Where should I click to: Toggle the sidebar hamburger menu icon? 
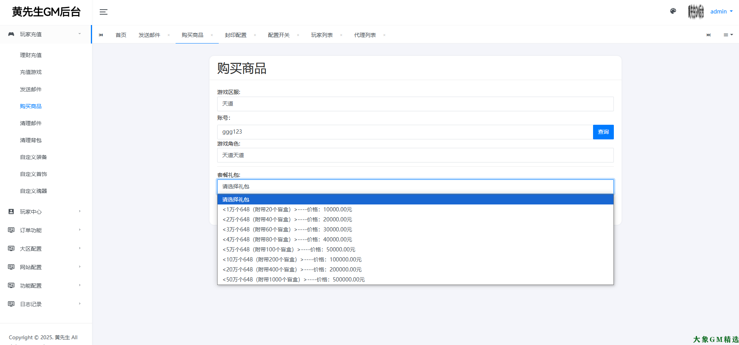tap(104, 12)
